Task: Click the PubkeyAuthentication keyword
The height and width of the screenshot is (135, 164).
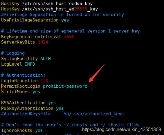Action: click(x=27, y=108)
